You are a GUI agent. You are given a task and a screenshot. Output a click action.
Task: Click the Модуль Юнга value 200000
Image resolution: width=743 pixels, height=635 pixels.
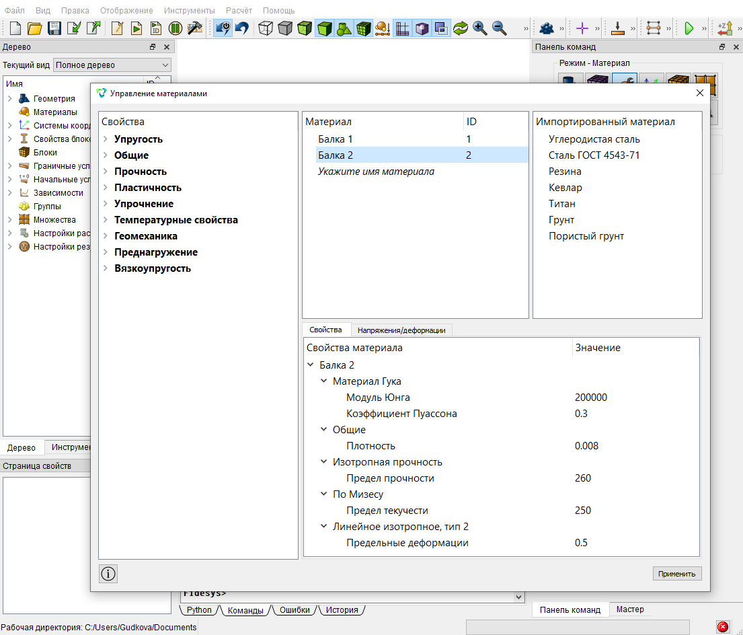tap(591, 397)
